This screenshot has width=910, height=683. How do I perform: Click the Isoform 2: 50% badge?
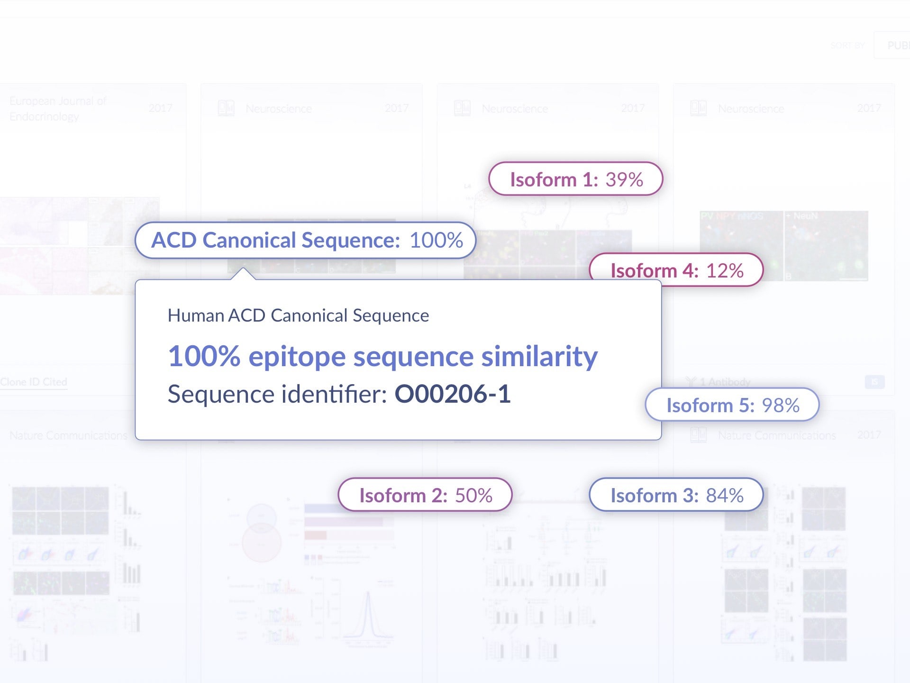[425, 495]
